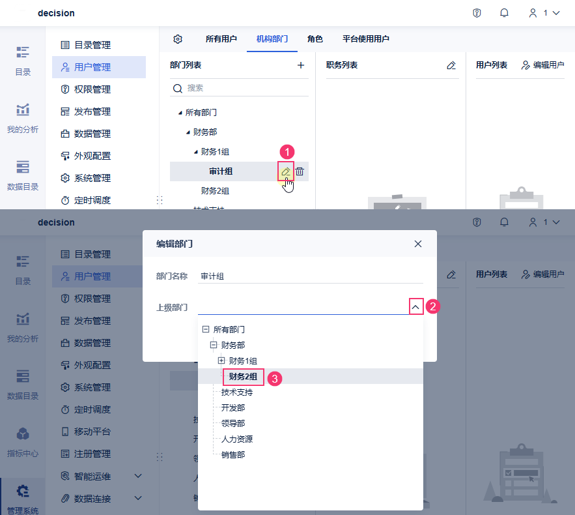Viewport: 575px width, 515px height.
Task: Choose 销售部 in the dropdown tree
Action: [x=233, y=455]
